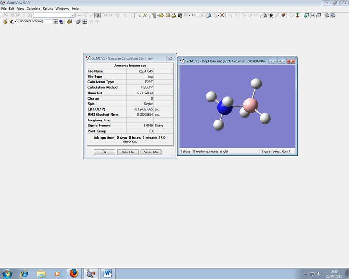Viewport: 349px width, 279px height.
Task: Click the Dipole Moment value 5.5169
Action: (x=148, y=126)
